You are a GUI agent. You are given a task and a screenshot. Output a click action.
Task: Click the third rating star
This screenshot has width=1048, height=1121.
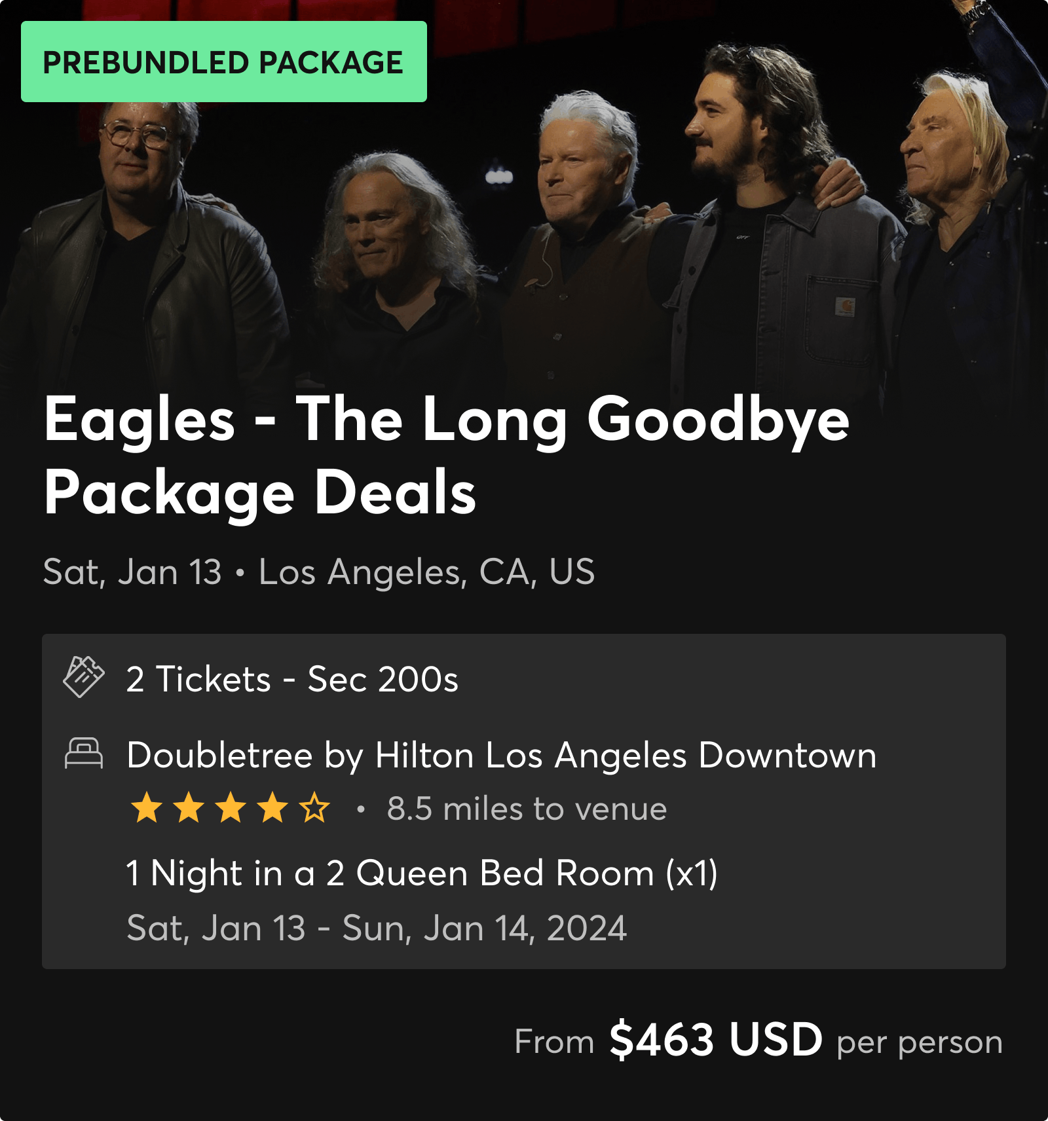click(231, 809)
